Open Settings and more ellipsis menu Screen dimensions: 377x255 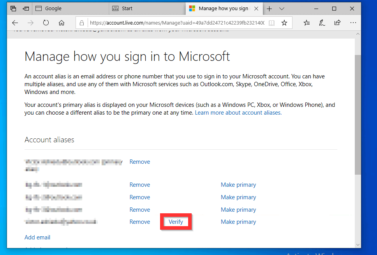353,23
